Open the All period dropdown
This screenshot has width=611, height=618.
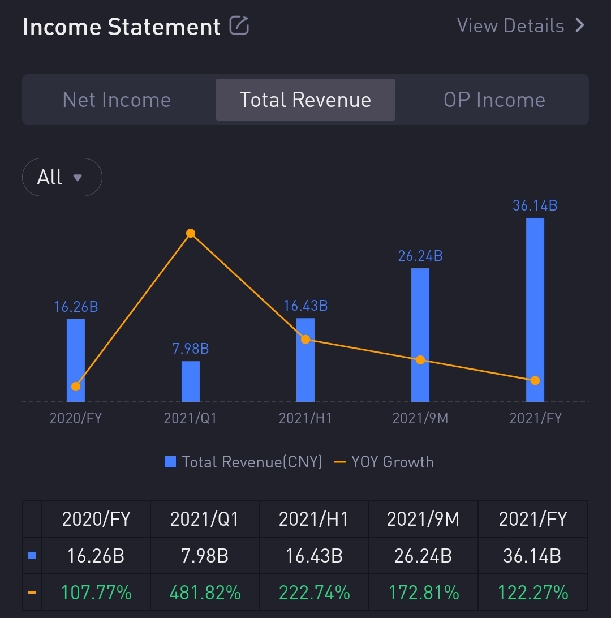[x=62, y=177]
